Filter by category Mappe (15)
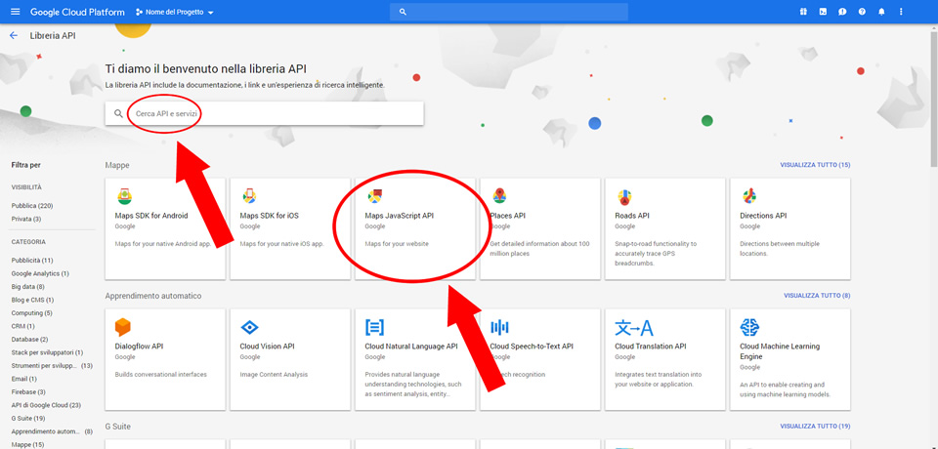Image resolution: width=938 pixels, height=449 pixels. tap(27, 445)
